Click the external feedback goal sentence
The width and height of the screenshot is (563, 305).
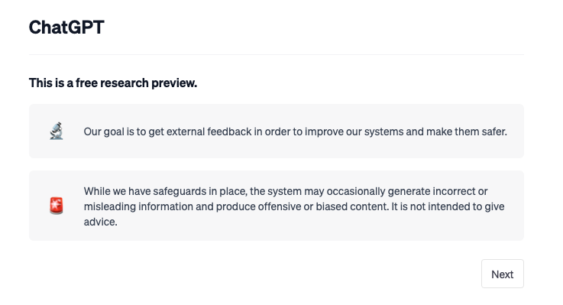pyautogui.click(x=295, y=131)
